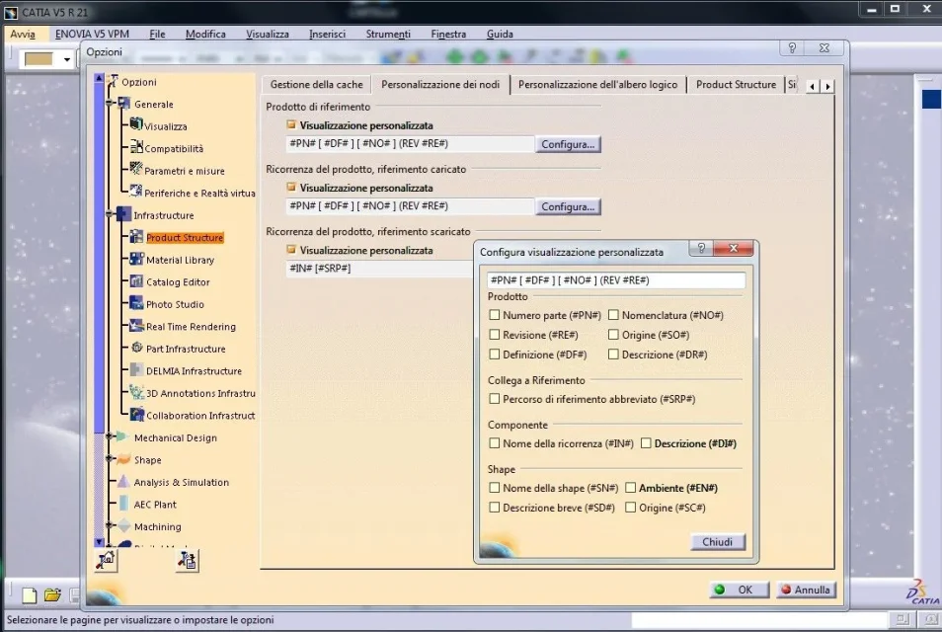Expand the Machining tree node
The width and height of the screenshot is (942, 632).
[110, 525]
